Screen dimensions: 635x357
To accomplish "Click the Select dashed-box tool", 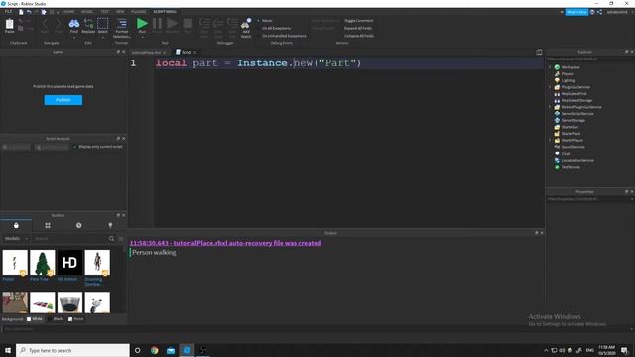I will click(x=103, y=23).
